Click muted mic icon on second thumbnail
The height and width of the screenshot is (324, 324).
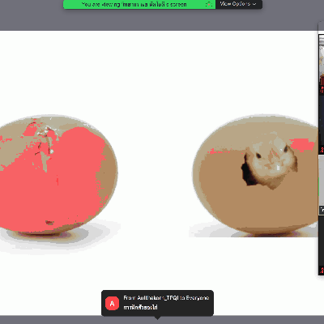pos(322,150)
